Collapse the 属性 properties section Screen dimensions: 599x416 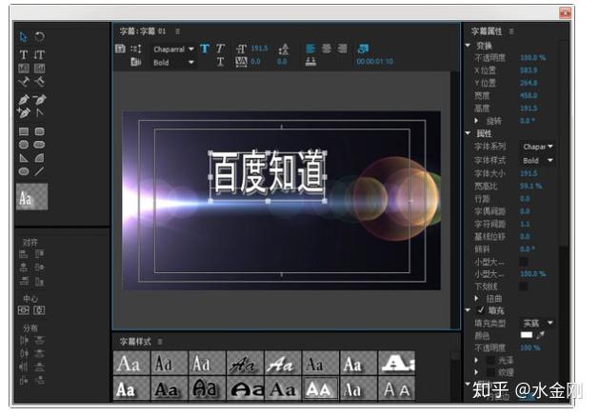pos(468,133)
